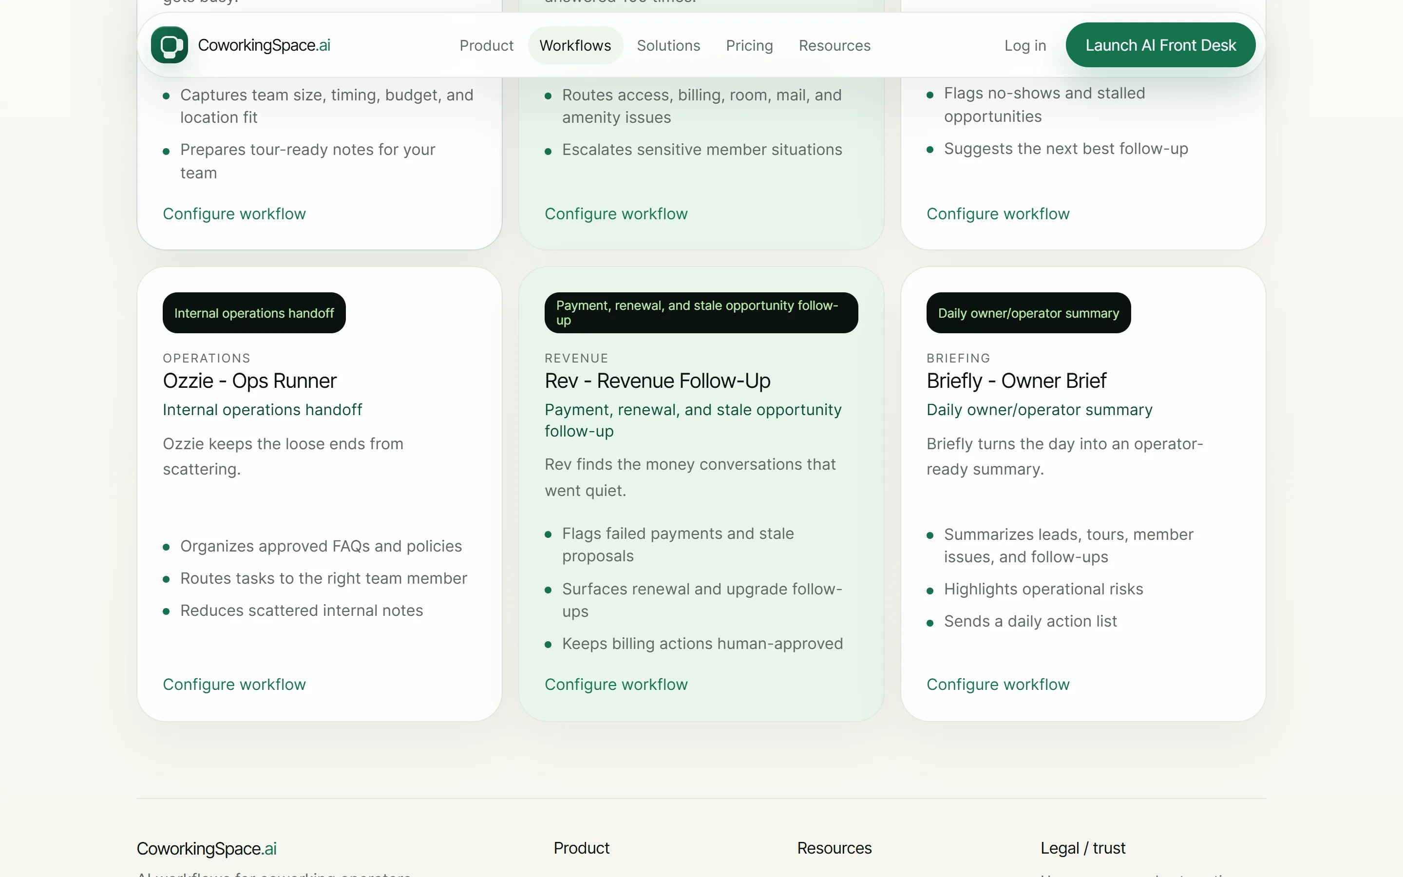1403x877 pixels.
Task: Configure workflow for the member issues routing card
Action: point(616,214)
